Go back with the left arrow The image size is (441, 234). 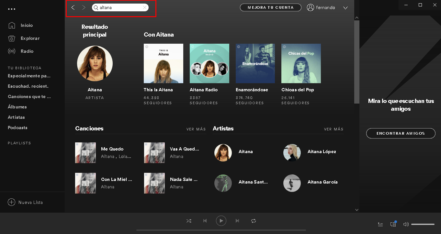tap(73, 7)
